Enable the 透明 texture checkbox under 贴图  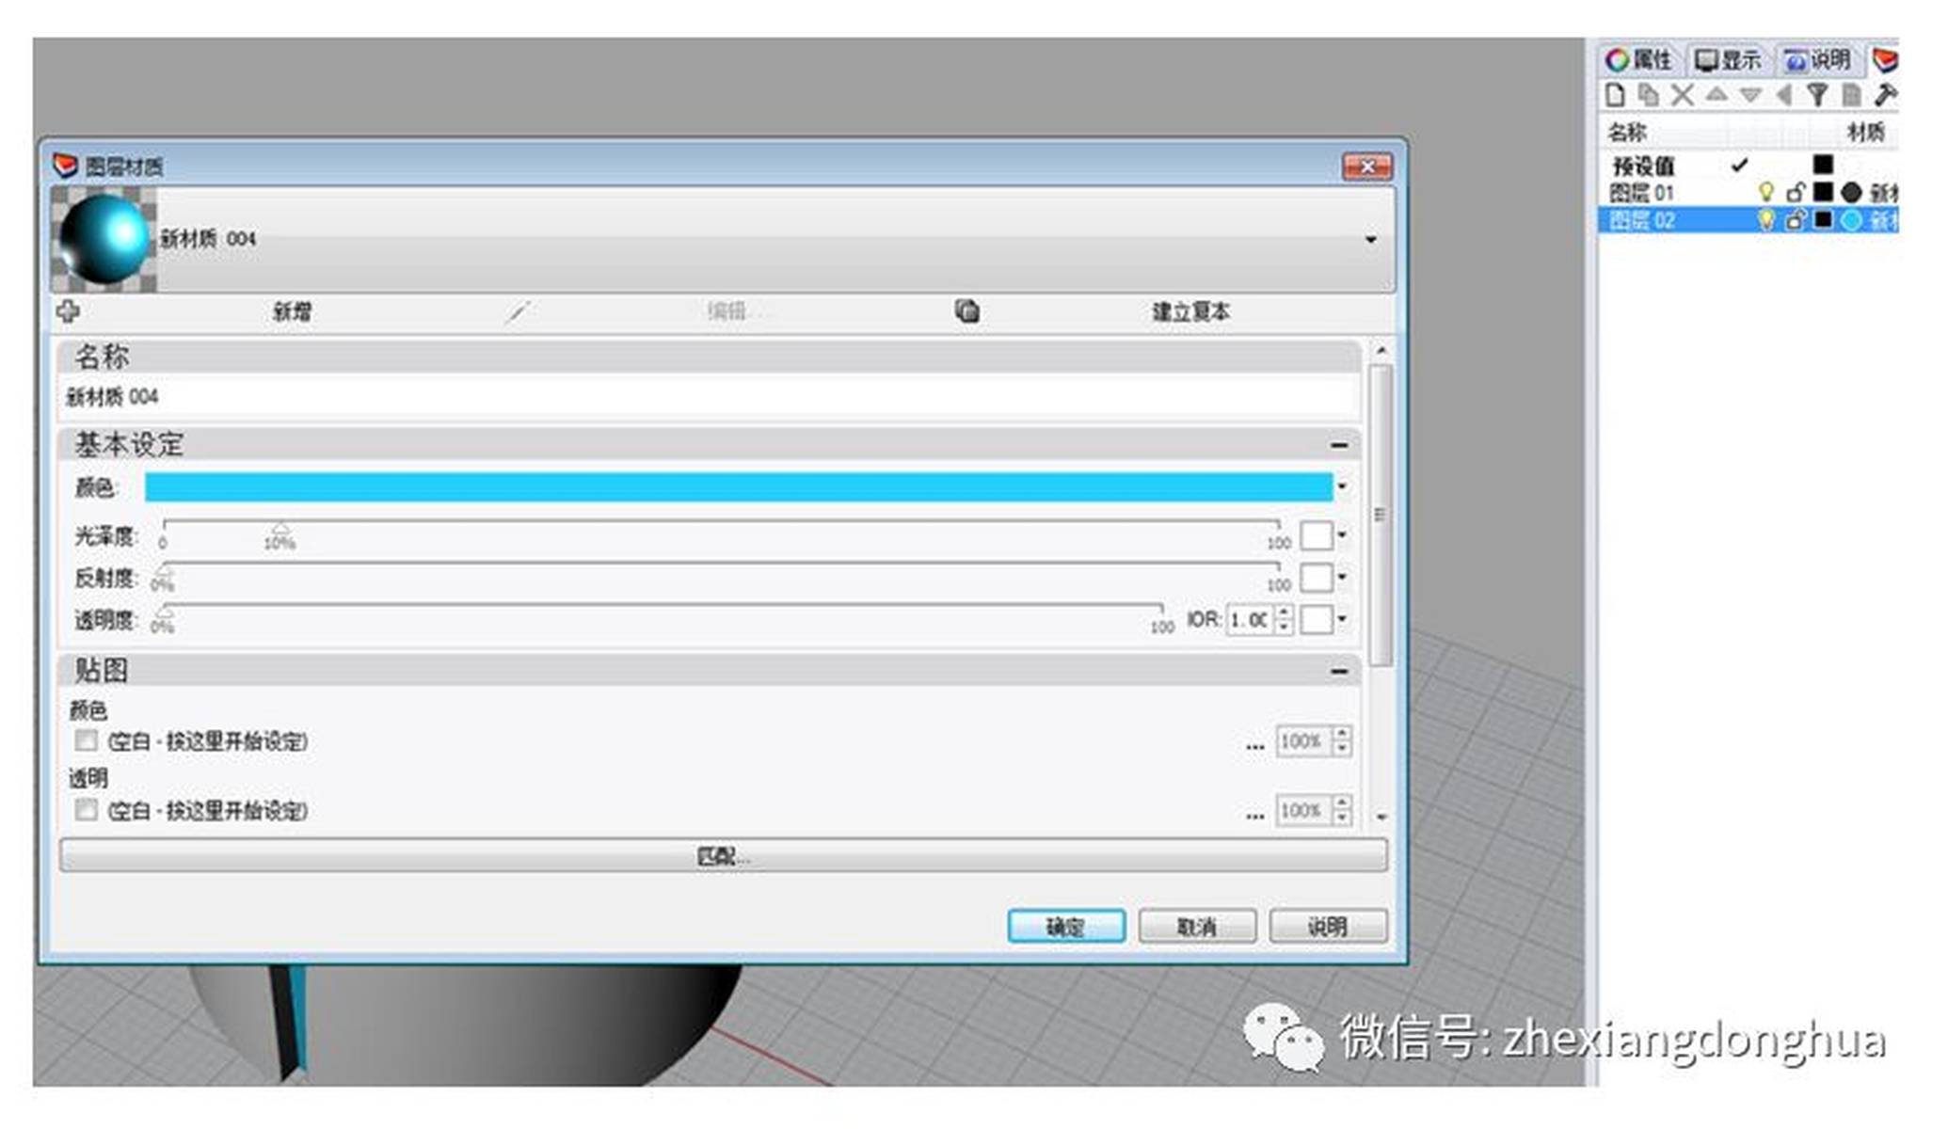[x=86, y=810]
